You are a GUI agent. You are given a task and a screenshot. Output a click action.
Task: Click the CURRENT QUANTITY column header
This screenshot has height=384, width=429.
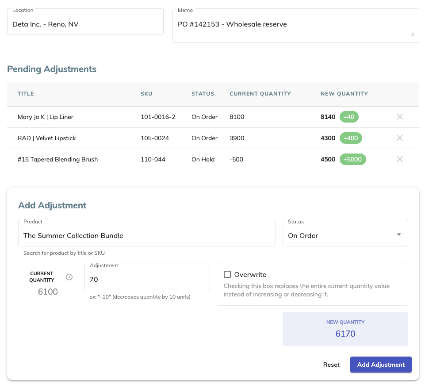coord(260,94)
